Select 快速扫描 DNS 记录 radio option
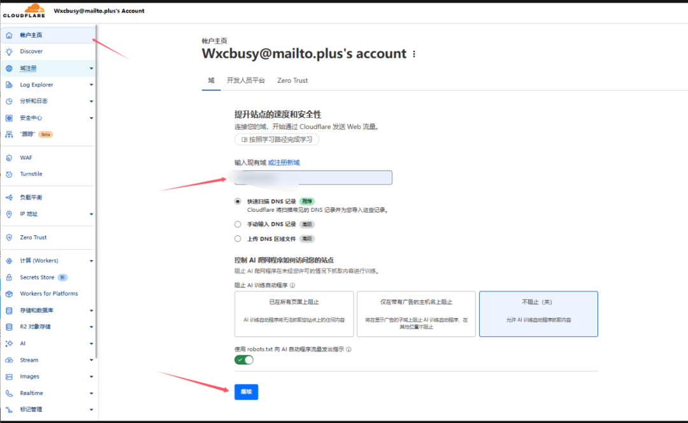688x423 pixels. [x=238, y=201]
